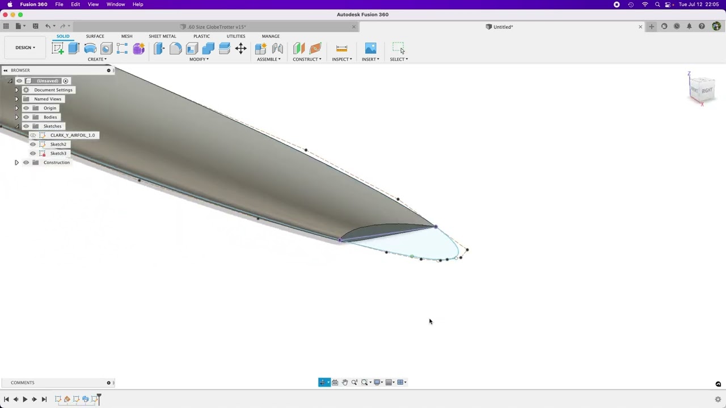Switch to the MESH tab
This screenshot has height=408, width=726.
(x=126, y=36)
